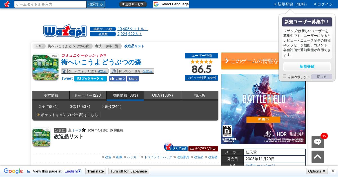Click the Game Watch antenna icon
This screenshot has width=338, height=177.
[x=64, y=71]
